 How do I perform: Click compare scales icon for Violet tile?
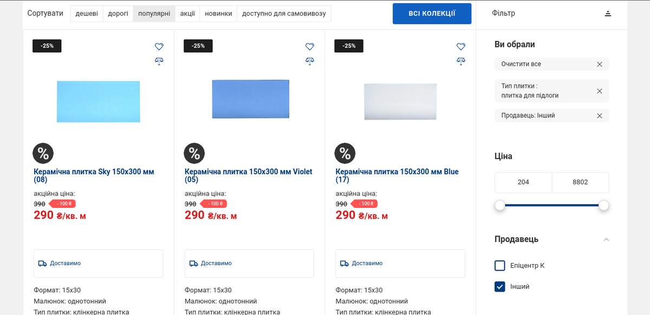(x=310, y=61)
